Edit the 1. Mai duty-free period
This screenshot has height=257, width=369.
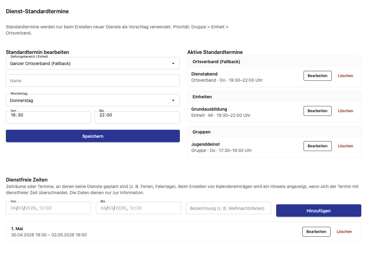tap(316, 232)
